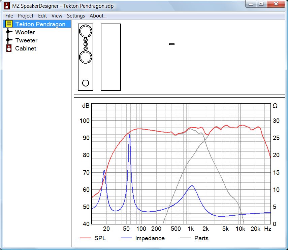Click the blue Impedance legend line
Screen dimensions: 288x250
tap(126, 238)
